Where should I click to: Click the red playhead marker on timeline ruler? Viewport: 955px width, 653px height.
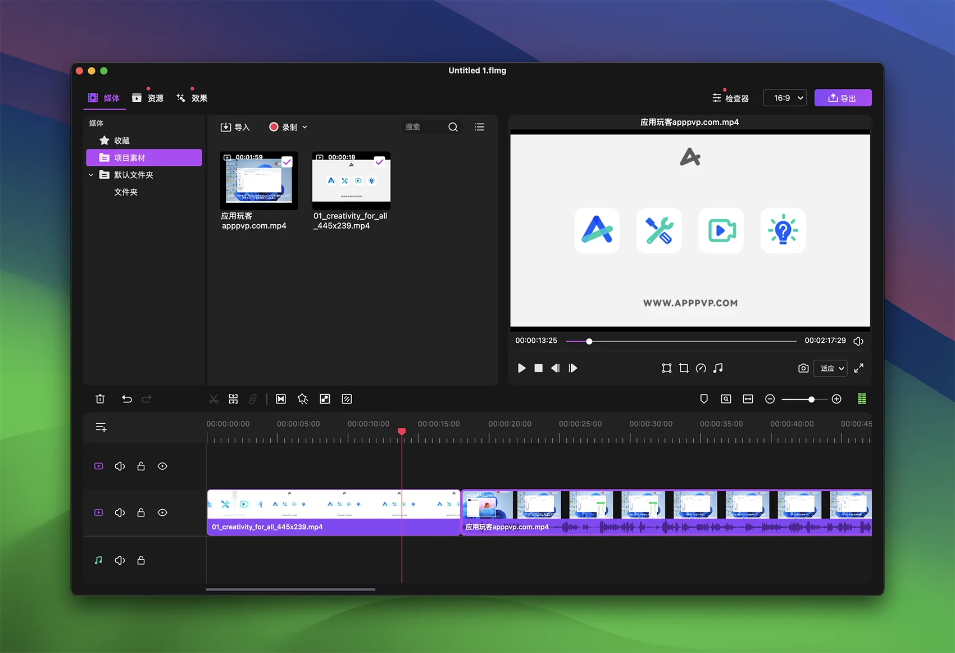point(402,432)
